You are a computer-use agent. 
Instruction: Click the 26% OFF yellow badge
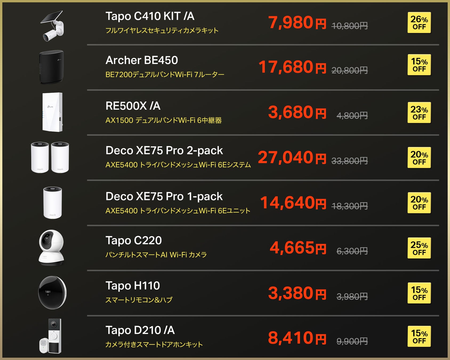(x=419, y=23)
